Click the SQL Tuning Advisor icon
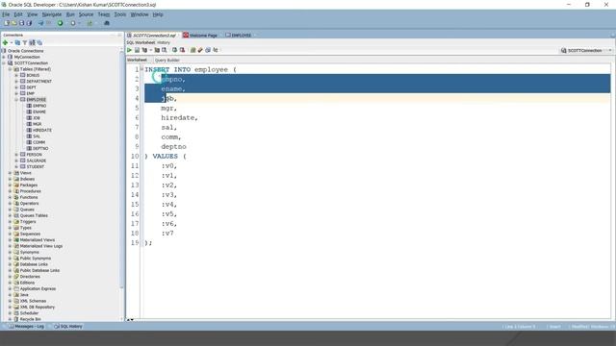616x346 pixels. (165, 50)
